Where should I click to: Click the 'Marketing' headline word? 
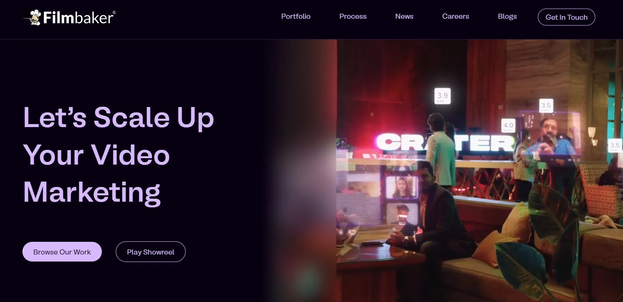click(92, 192)
